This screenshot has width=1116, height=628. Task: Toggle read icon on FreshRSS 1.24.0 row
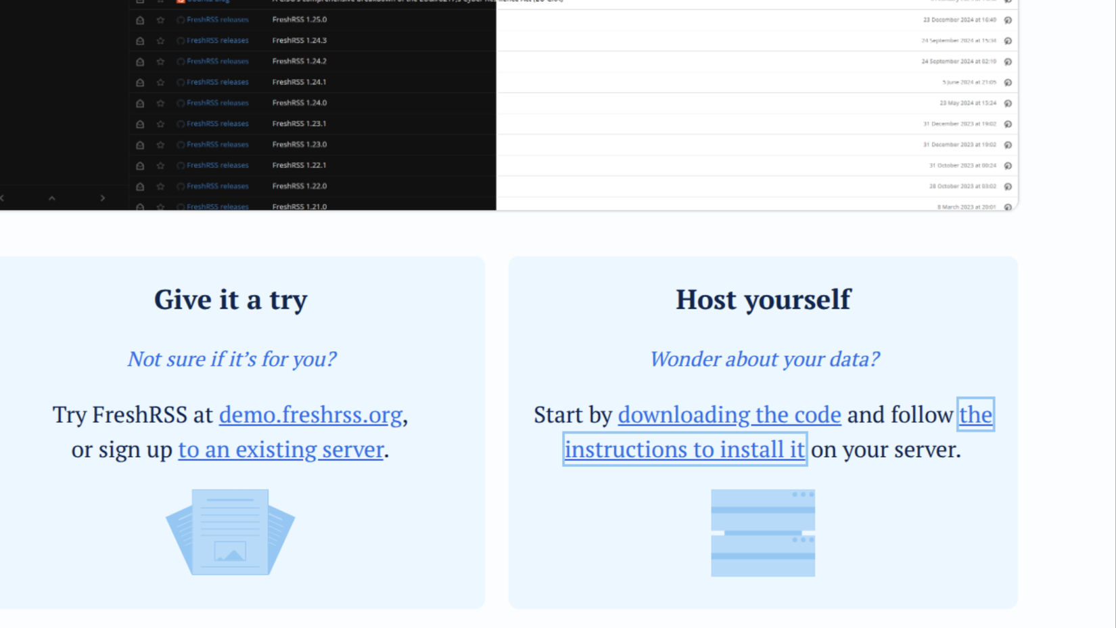click(140, 104)
